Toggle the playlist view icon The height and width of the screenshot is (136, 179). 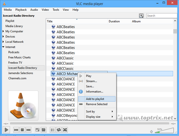(53, 130)
